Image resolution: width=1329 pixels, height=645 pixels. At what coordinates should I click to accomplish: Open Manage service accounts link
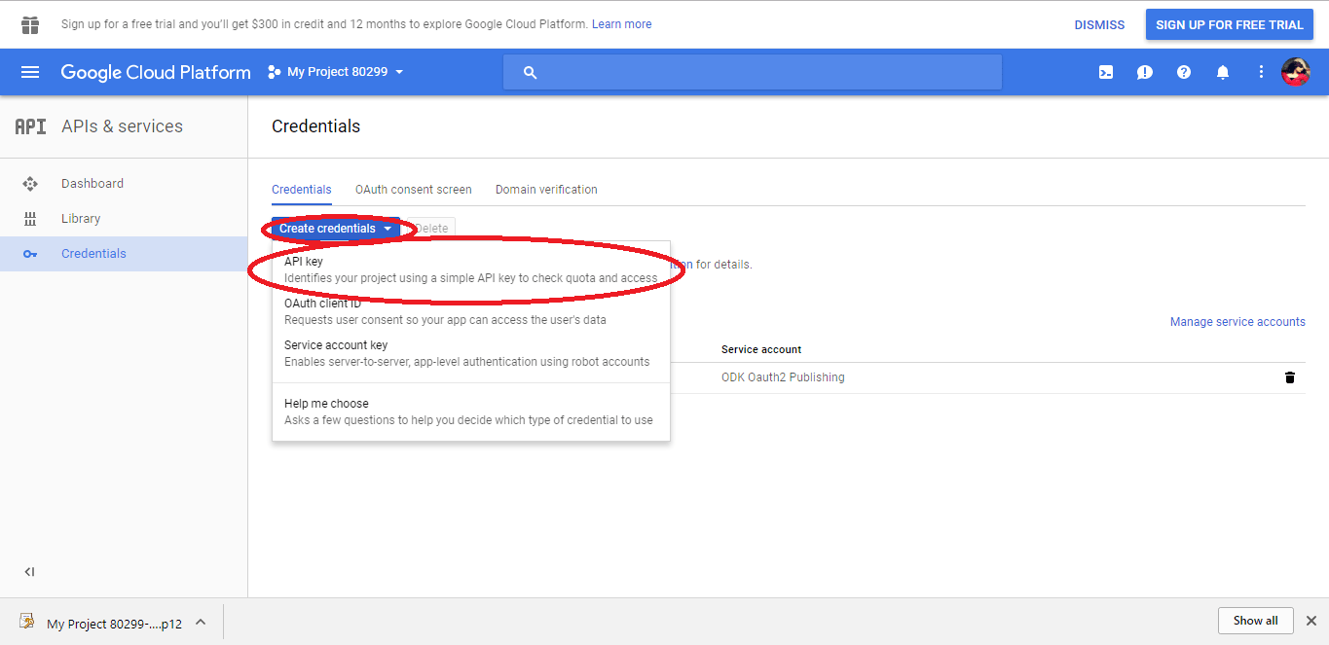(x=1237, y=322)
